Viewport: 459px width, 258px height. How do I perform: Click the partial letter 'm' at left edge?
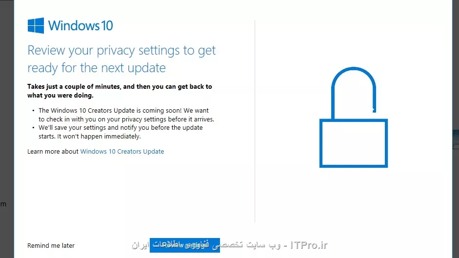3,204
